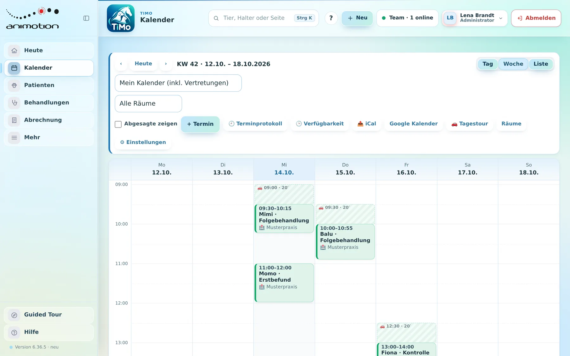Click the Mehr hamburger icon
Viewport: 570px width, 356px height.
[14, 138]
